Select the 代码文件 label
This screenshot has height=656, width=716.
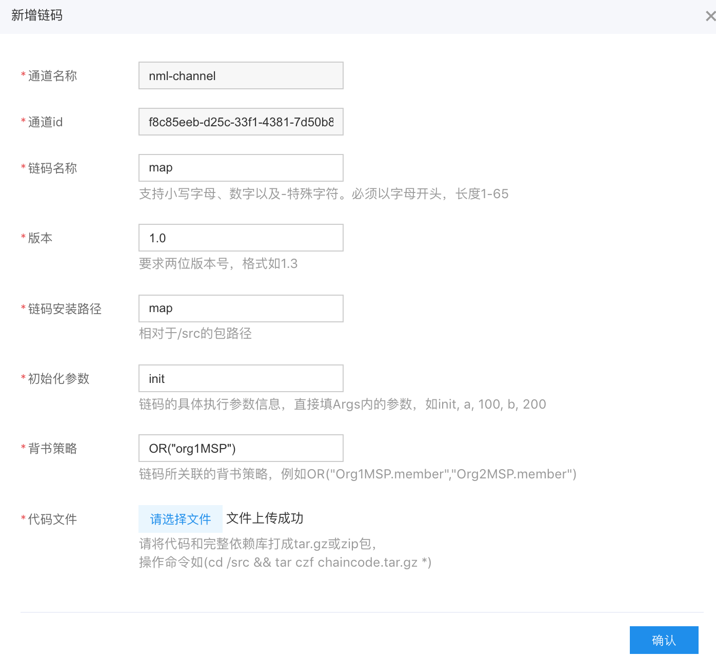52,519
